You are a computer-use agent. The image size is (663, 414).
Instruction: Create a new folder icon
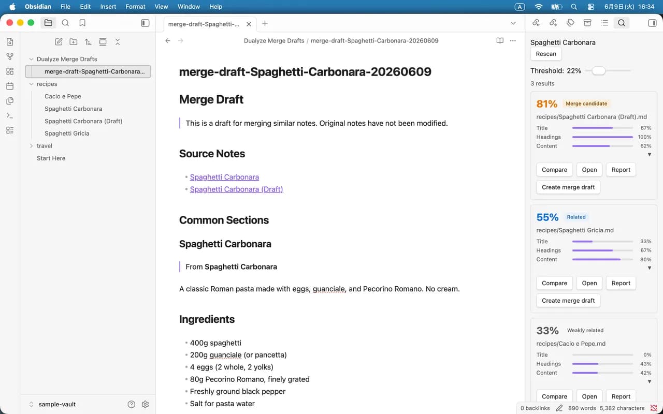[x=74, y=42]
